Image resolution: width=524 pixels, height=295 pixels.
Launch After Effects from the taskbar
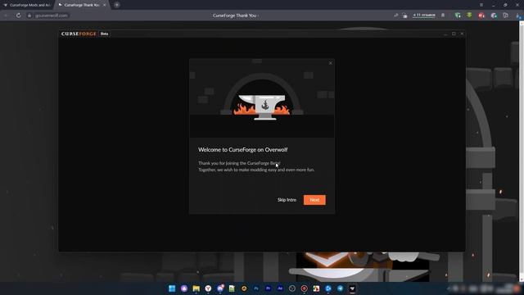tap(280, 288)
